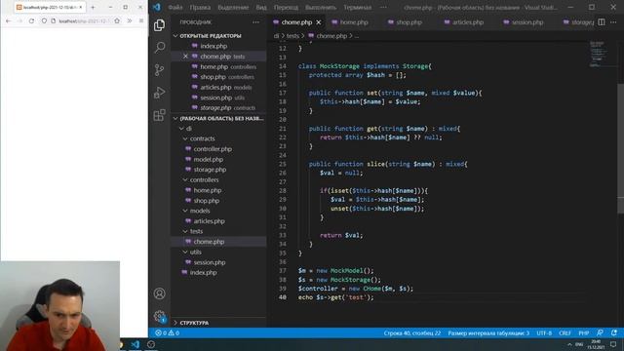This screenshot has width=624, height=351.
Task: Open controller.php in contracts folder
Action: [213, 149]
